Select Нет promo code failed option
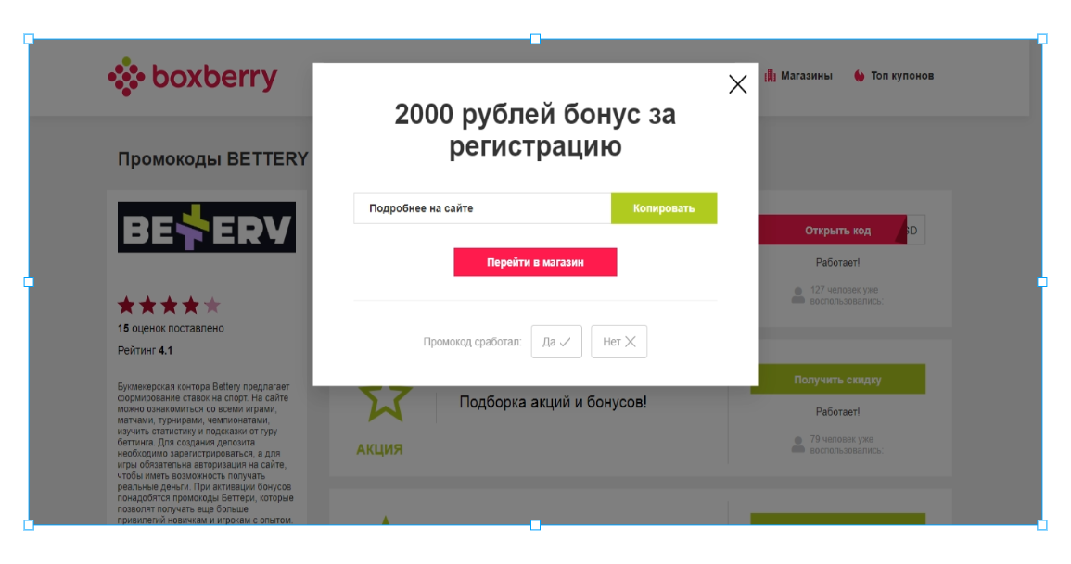The width and height of the screenshot is (1071, 564). (x=618, y=342)
